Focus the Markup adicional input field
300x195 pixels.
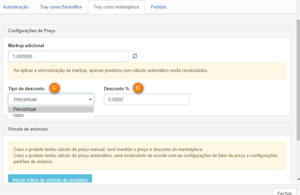[68, 56]
